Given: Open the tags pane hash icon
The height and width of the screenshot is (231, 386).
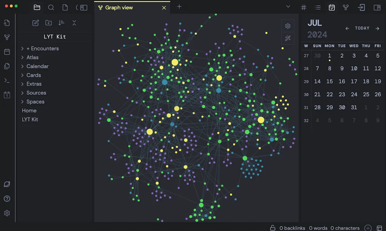Looking at the screenshot, I should pos(303,8).
